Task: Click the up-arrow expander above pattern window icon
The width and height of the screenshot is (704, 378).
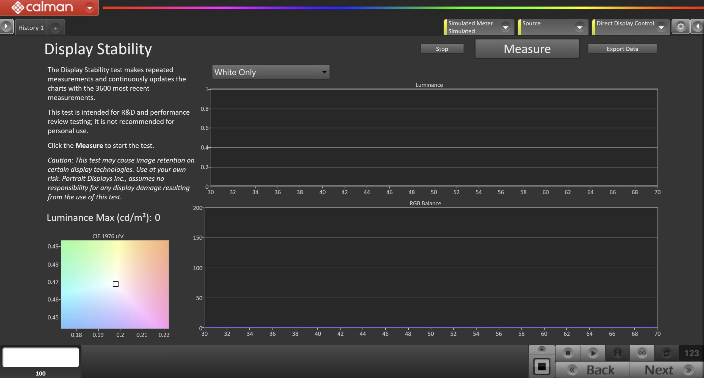Action: coord(541,349)
